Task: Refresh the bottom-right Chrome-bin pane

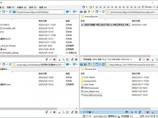Action: coord(103,65)
